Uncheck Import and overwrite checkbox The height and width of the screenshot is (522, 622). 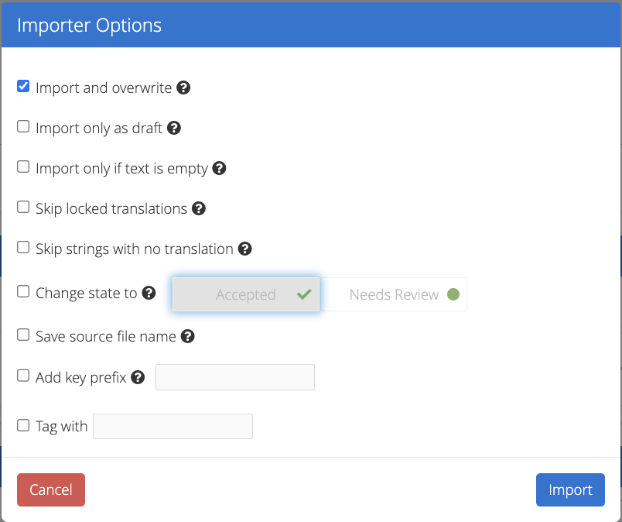pyautogui.click(x=23, y=86)
